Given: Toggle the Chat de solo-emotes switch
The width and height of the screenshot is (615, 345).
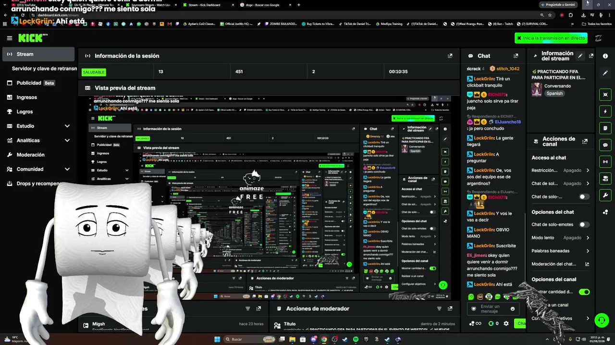Looking at the screenshot, I should point(584,224).
